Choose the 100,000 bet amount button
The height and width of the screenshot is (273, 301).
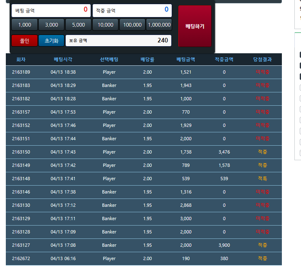[x=132, y=25]
